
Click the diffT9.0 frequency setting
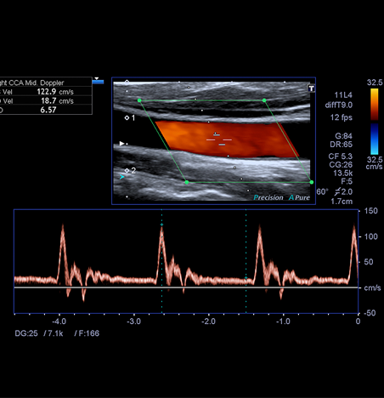pyautogui.click(x=339, y=105)
